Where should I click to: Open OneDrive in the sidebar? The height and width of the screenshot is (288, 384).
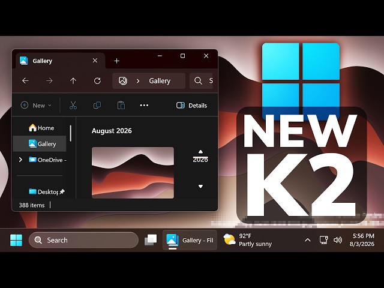click(x=47, y=160)
